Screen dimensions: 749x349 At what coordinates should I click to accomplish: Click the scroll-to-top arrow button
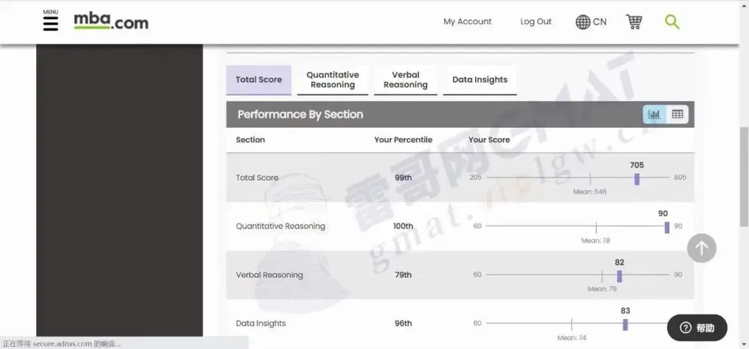pyautogui.click(x=701, y=248)
